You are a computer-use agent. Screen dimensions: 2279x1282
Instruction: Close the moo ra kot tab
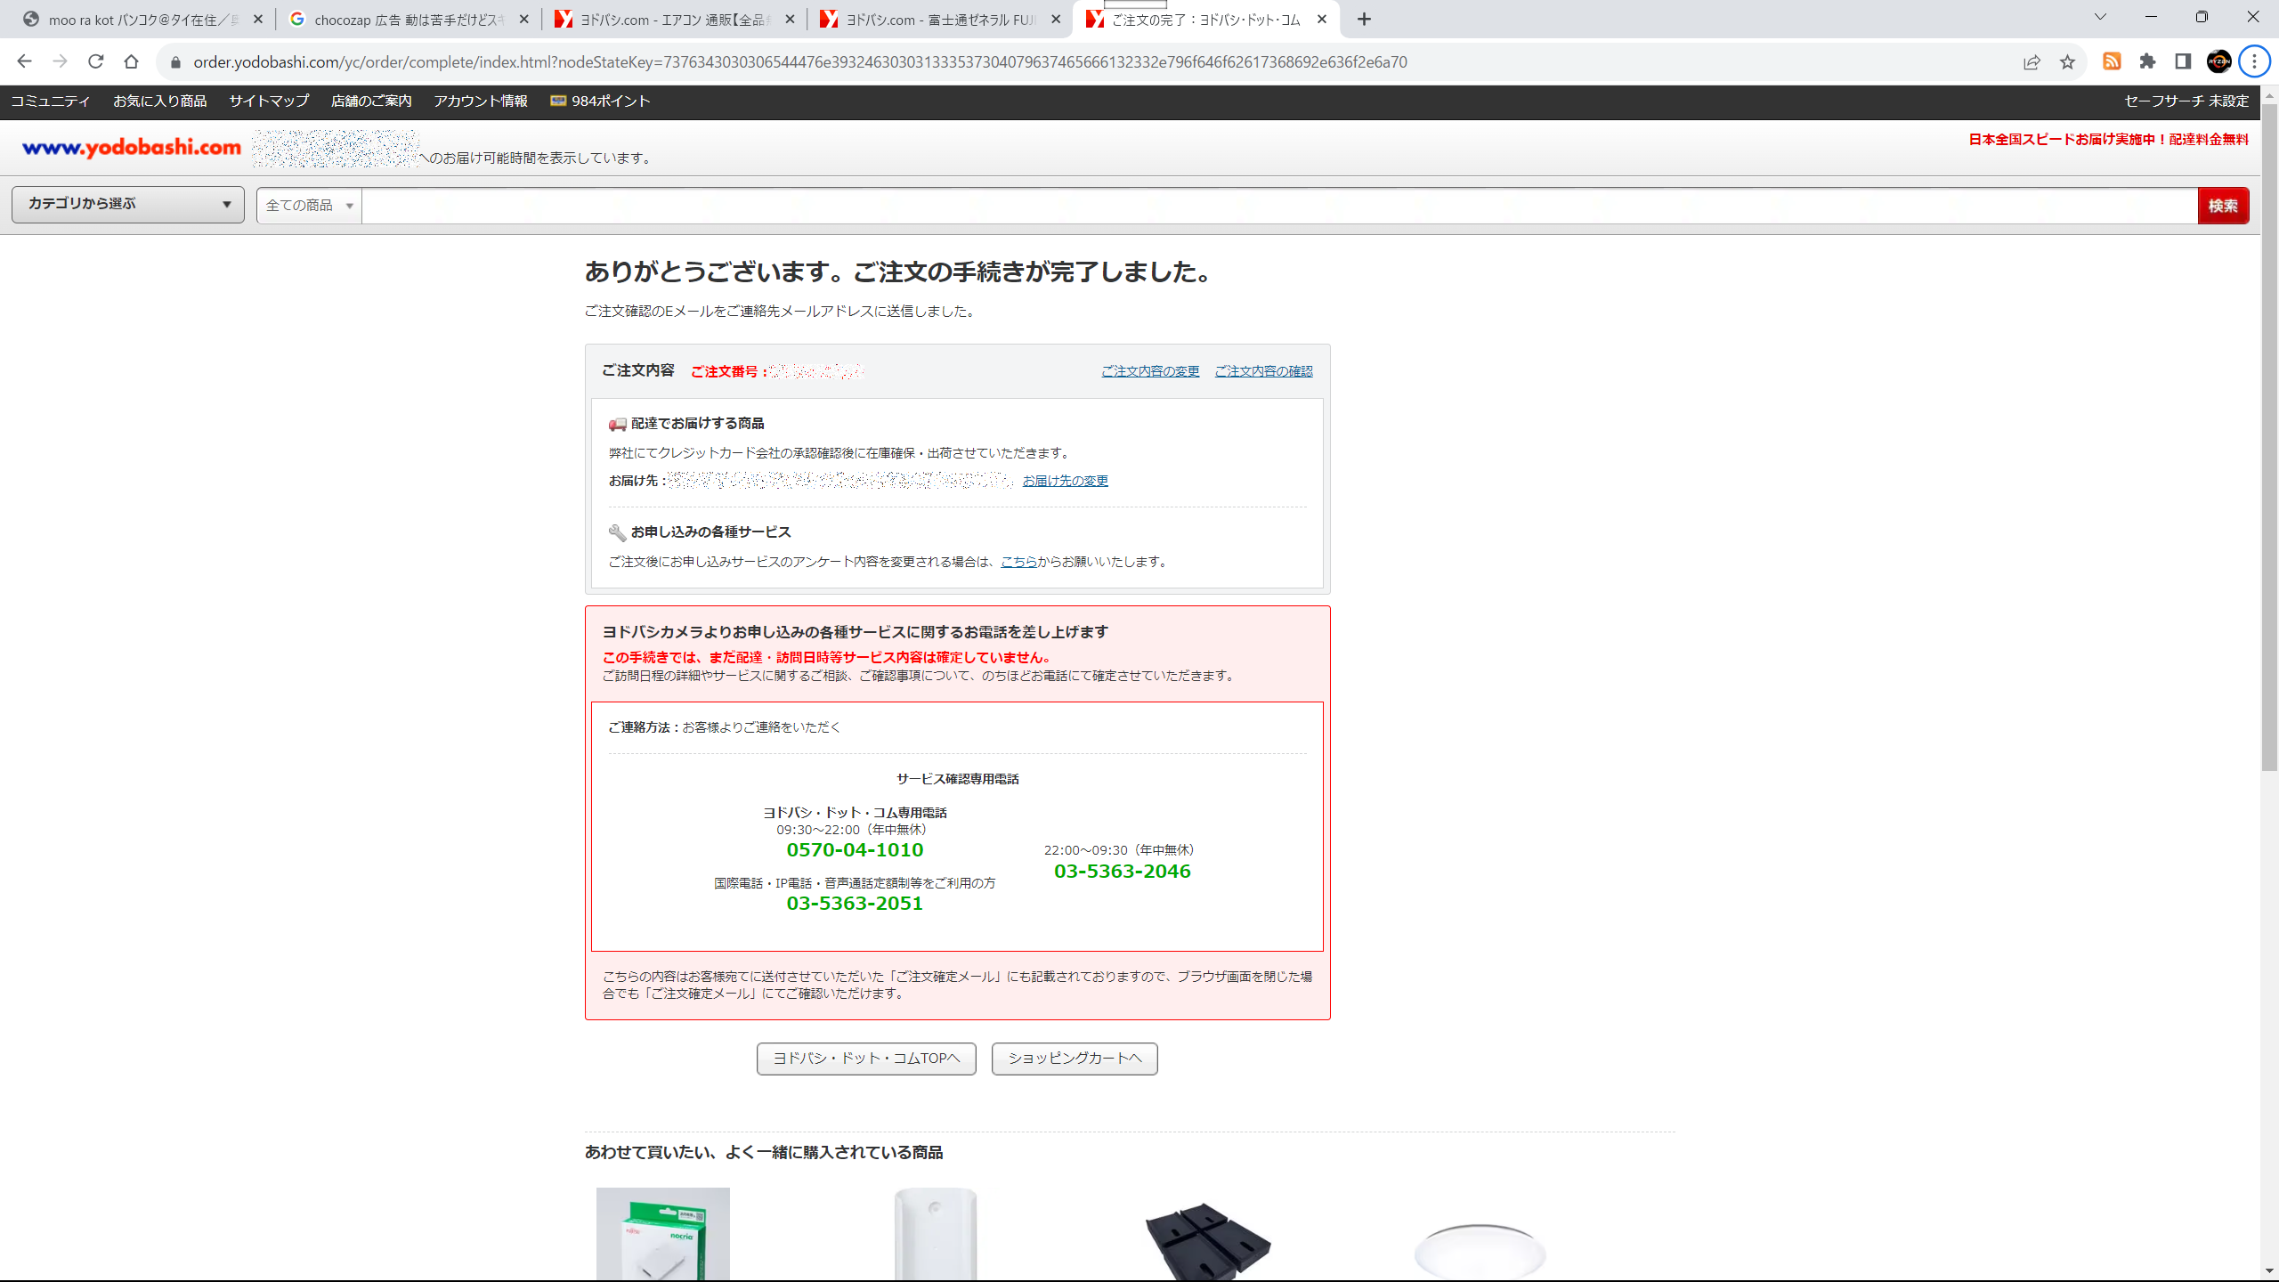click(258, 19)
